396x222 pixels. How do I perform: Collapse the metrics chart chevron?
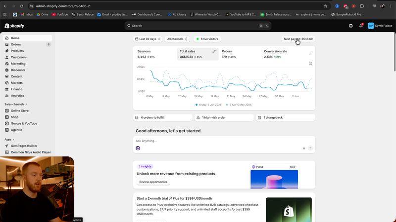pyautogui.click(x=310, y=54)
